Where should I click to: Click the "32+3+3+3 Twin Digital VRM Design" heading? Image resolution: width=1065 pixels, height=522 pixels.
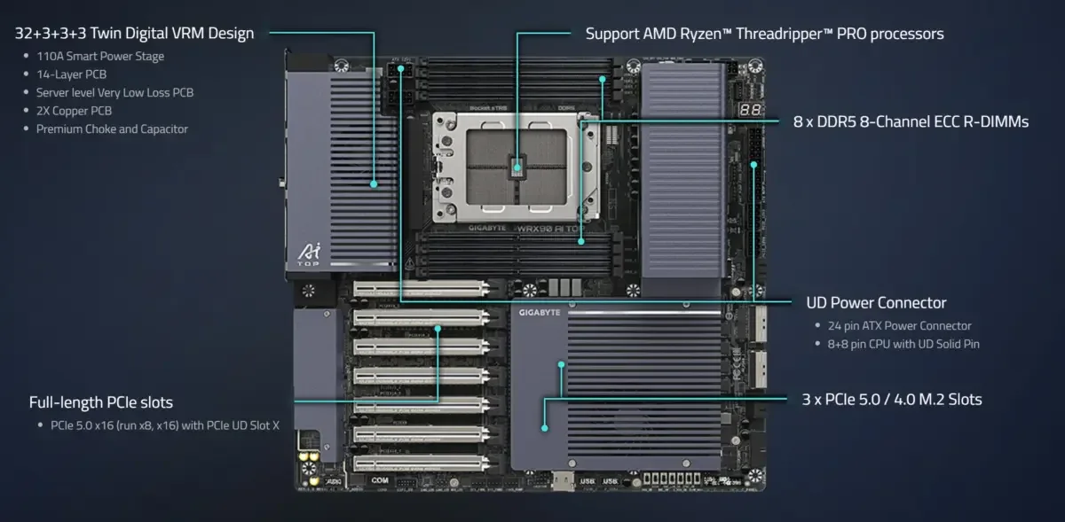point(135,34)
